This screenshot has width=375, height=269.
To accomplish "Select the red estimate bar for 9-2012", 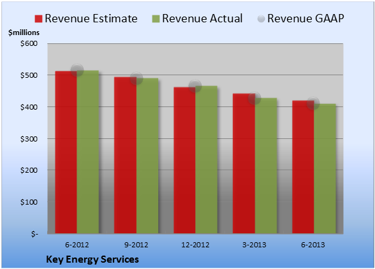I will [x=125, y=155].
